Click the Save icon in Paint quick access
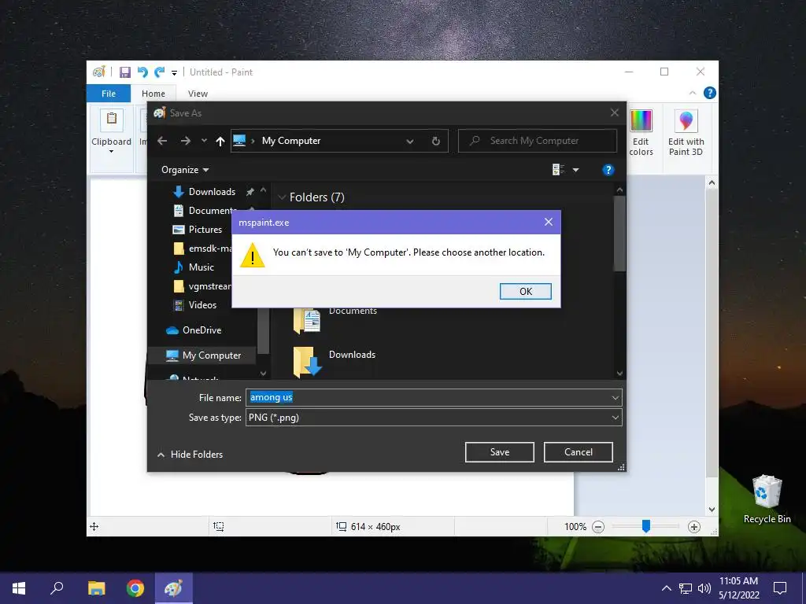 (125, 72)
